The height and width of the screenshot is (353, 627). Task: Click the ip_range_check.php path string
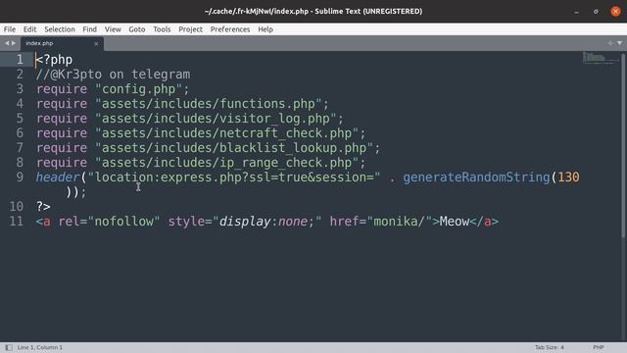226,163
